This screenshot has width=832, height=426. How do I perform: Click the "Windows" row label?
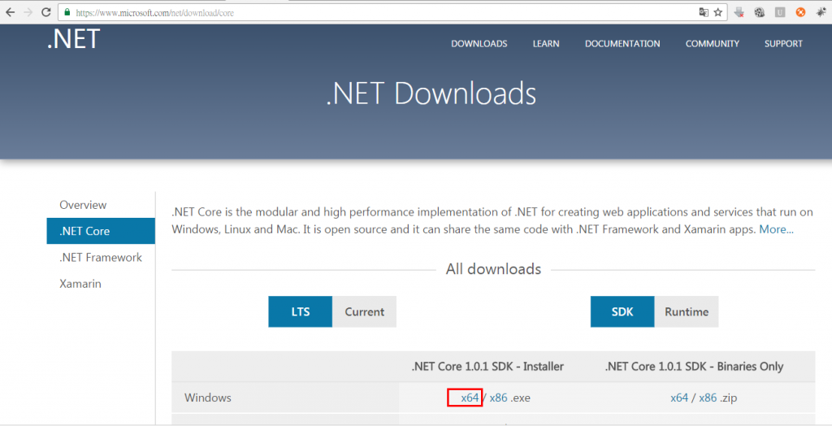pos(207,398)
